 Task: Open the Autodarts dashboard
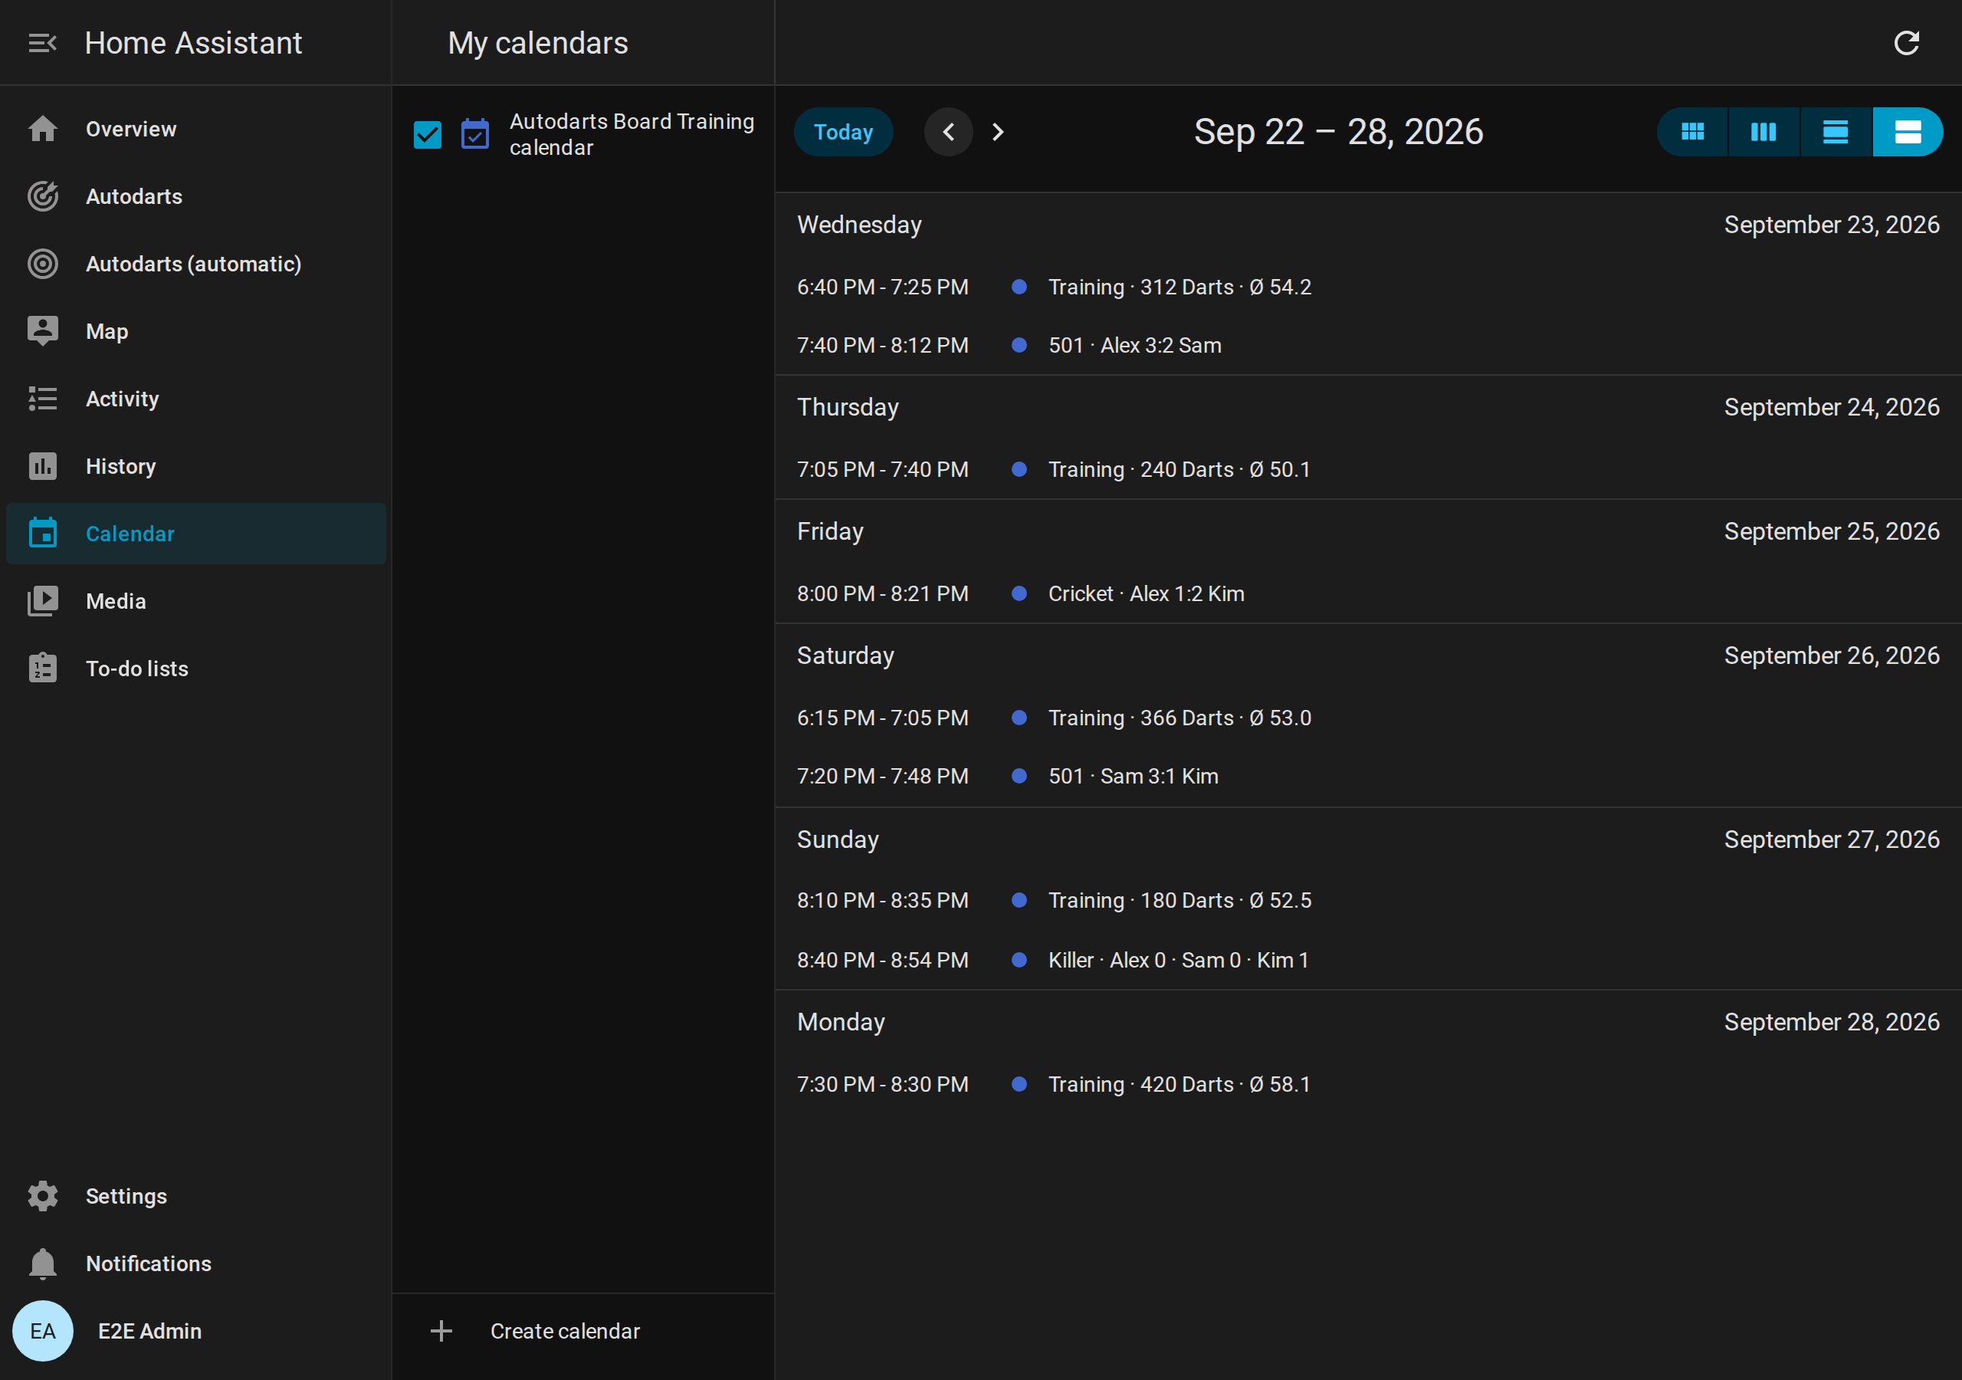[x=195, y=197]
